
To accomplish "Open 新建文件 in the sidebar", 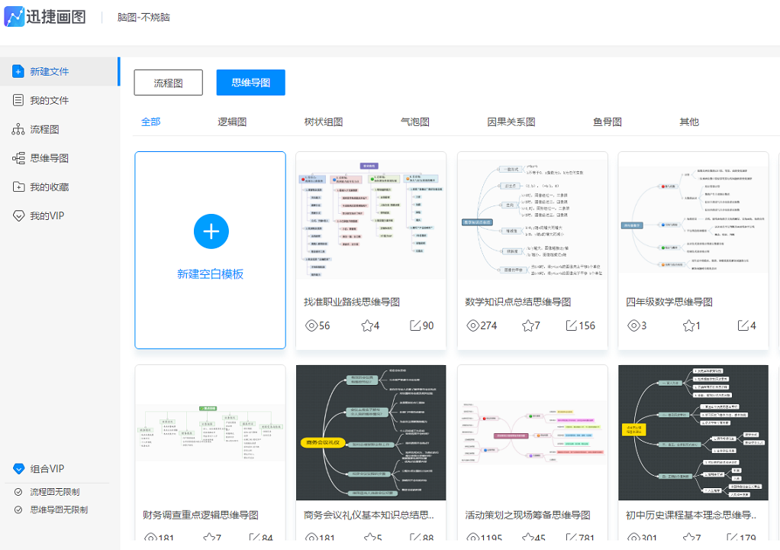I will click(60, 72).
